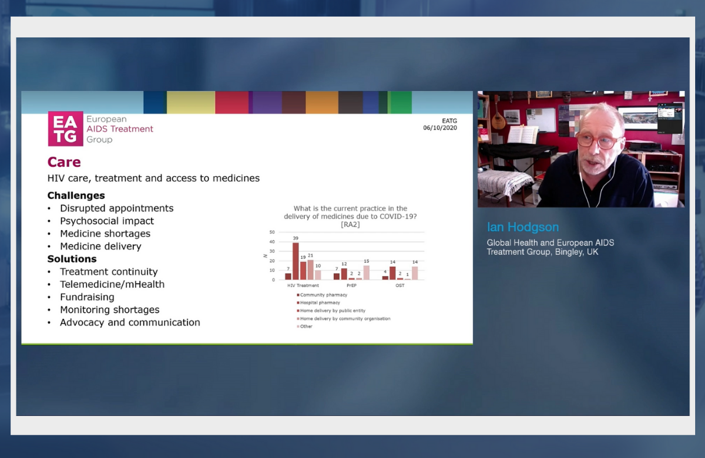This screenshot has height=458, width=705.
Task: Click the yellow block in the header banner
Action: click(x=190, y=102)
